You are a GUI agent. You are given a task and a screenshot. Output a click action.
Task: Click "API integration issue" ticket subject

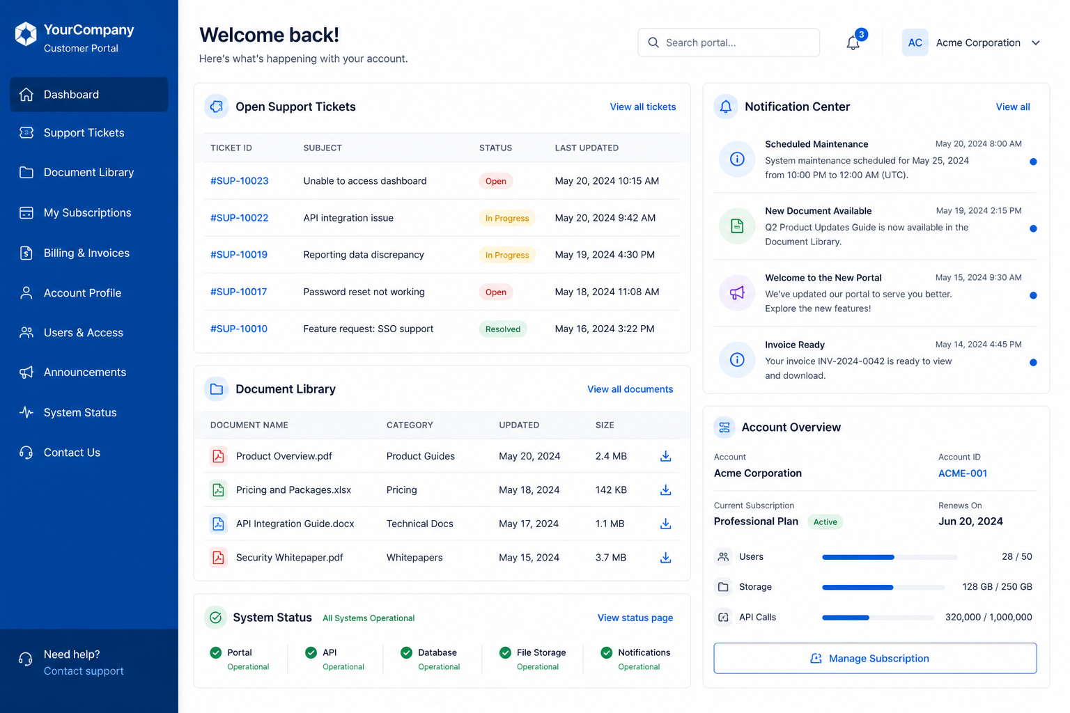(348, 218)
